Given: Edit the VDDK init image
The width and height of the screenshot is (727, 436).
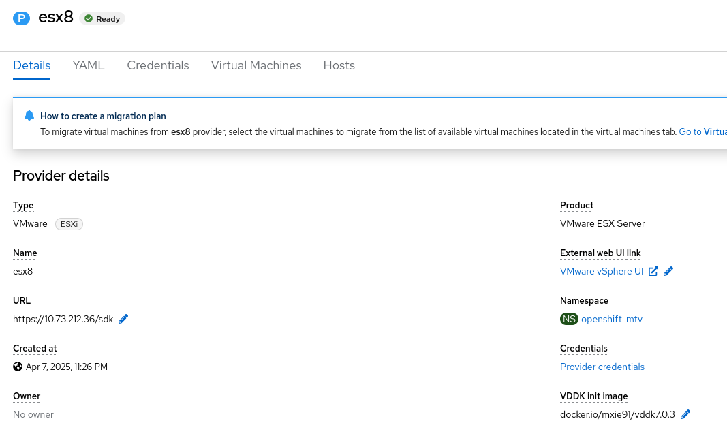Looking at the screenshot, I should 685,414.
